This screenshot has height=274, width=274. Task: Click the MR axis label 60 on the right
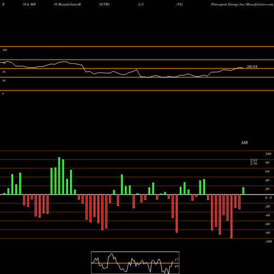(x=267, y=172)
